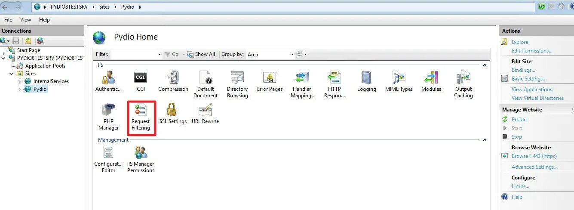Open MIME Types feature
Screen dimensions: 574x210
(399, 82)
